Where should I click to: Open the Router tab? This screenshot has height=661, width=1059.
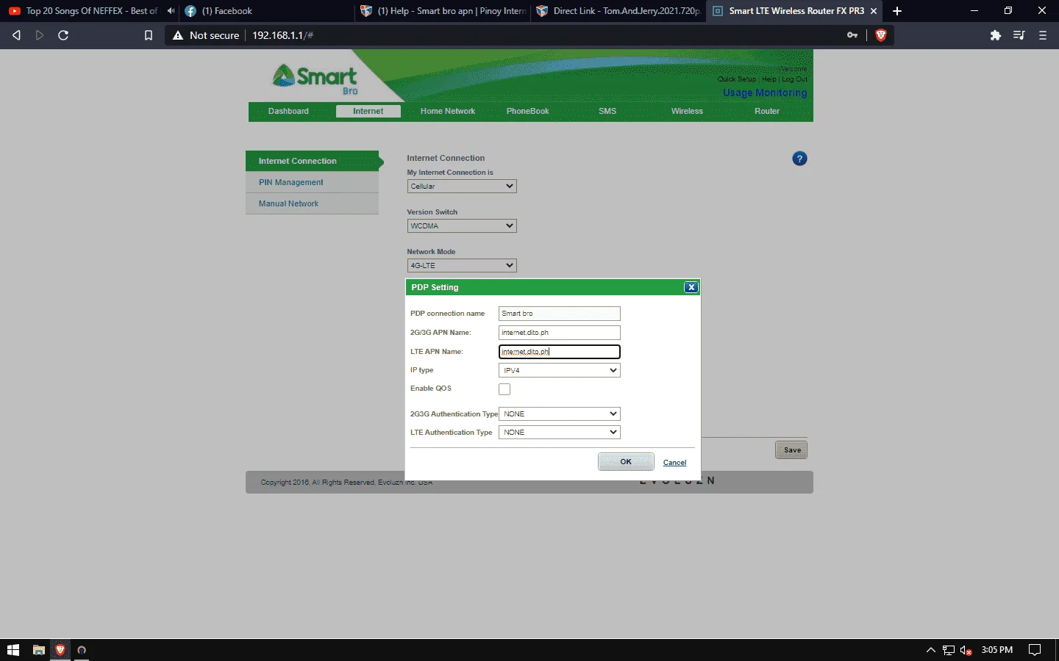(x=767, y=112)
